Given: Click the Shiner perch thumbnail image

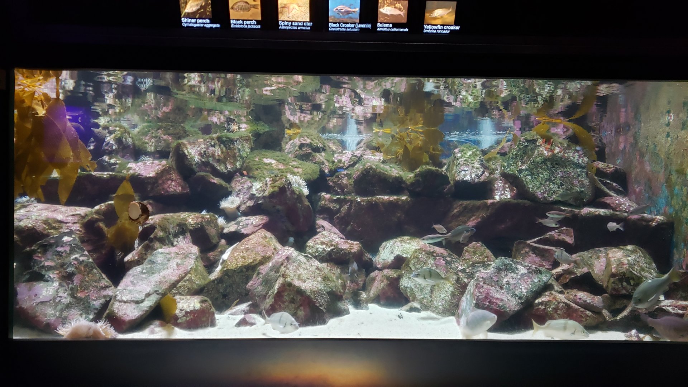Looking at the screenshot, I should [195, 8].
